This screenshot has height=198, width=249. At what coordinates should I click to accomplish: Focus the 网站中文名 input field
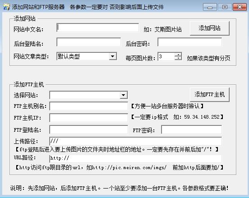[97, 28]
